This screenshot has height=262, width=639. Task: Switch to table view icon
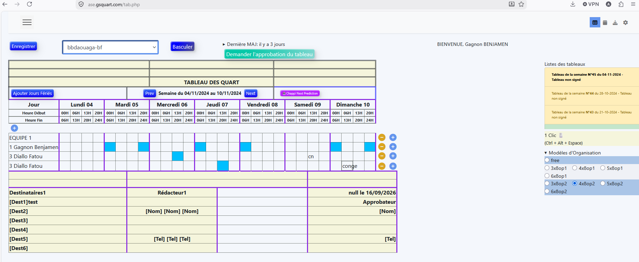click(595, 23)
